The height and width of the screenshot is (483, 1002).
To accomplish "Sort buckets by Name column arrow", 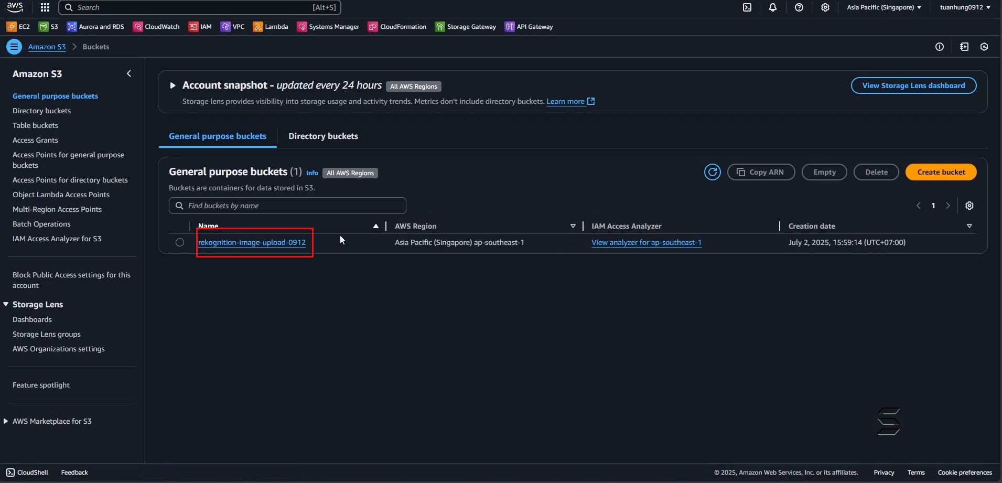I will (376, 226).
